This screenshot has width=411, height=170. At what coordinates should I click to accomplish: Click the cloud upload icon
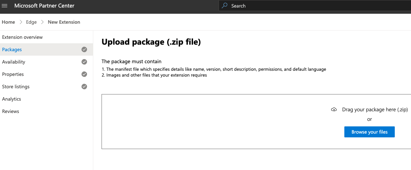coord(334,110)
